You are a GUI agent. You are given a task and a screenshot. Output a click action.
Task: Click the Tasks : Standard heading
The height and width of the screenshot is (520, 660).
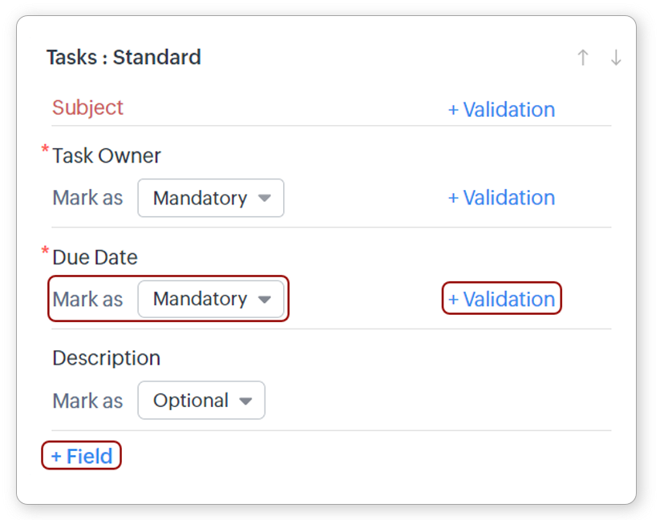(x=123, y=58)
